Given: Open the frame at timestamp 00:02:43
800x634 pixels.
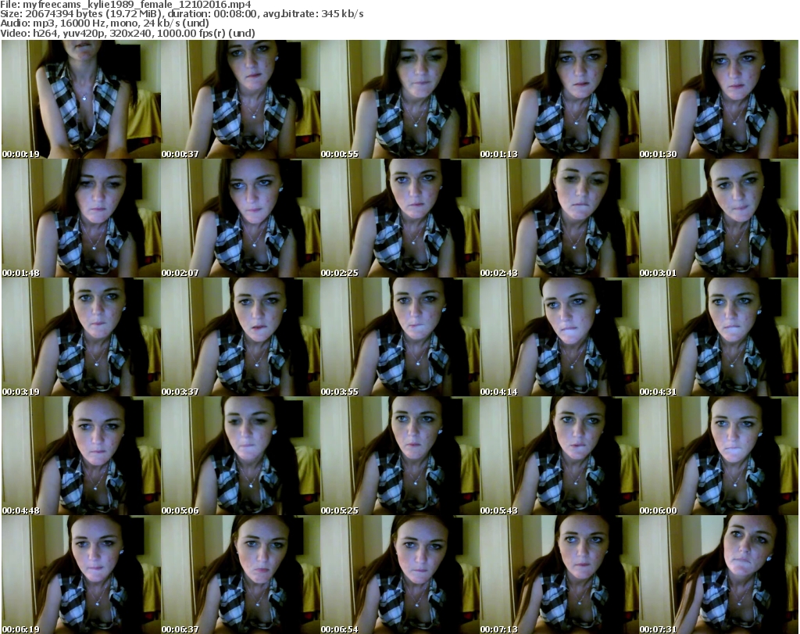Looking at the screenshot, I should tap(559, 218).
